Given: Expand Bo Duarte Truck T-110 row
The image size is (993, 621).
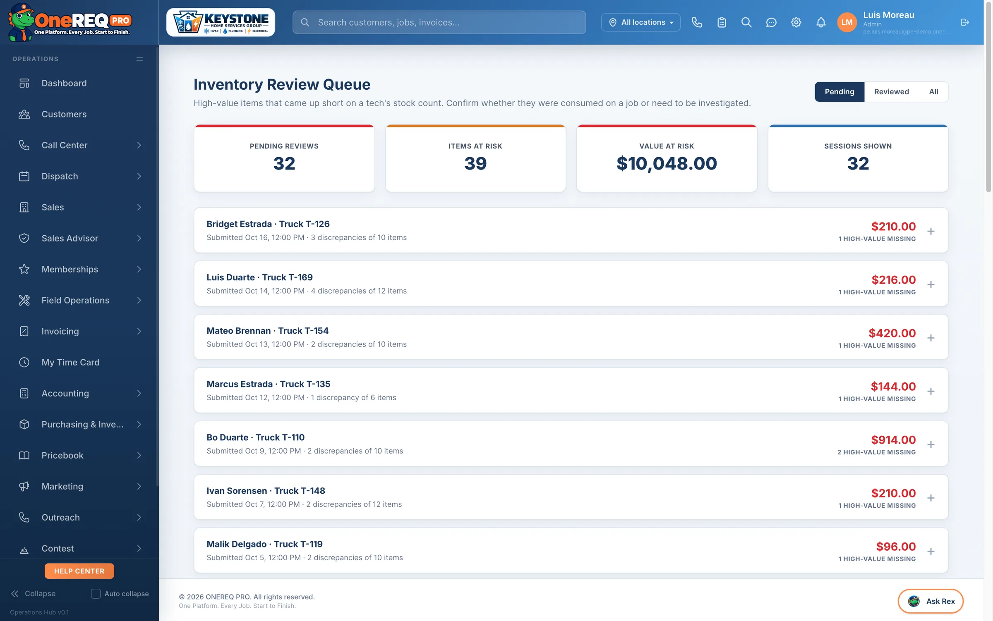Looking at the screenshot, I should point(931,444).
